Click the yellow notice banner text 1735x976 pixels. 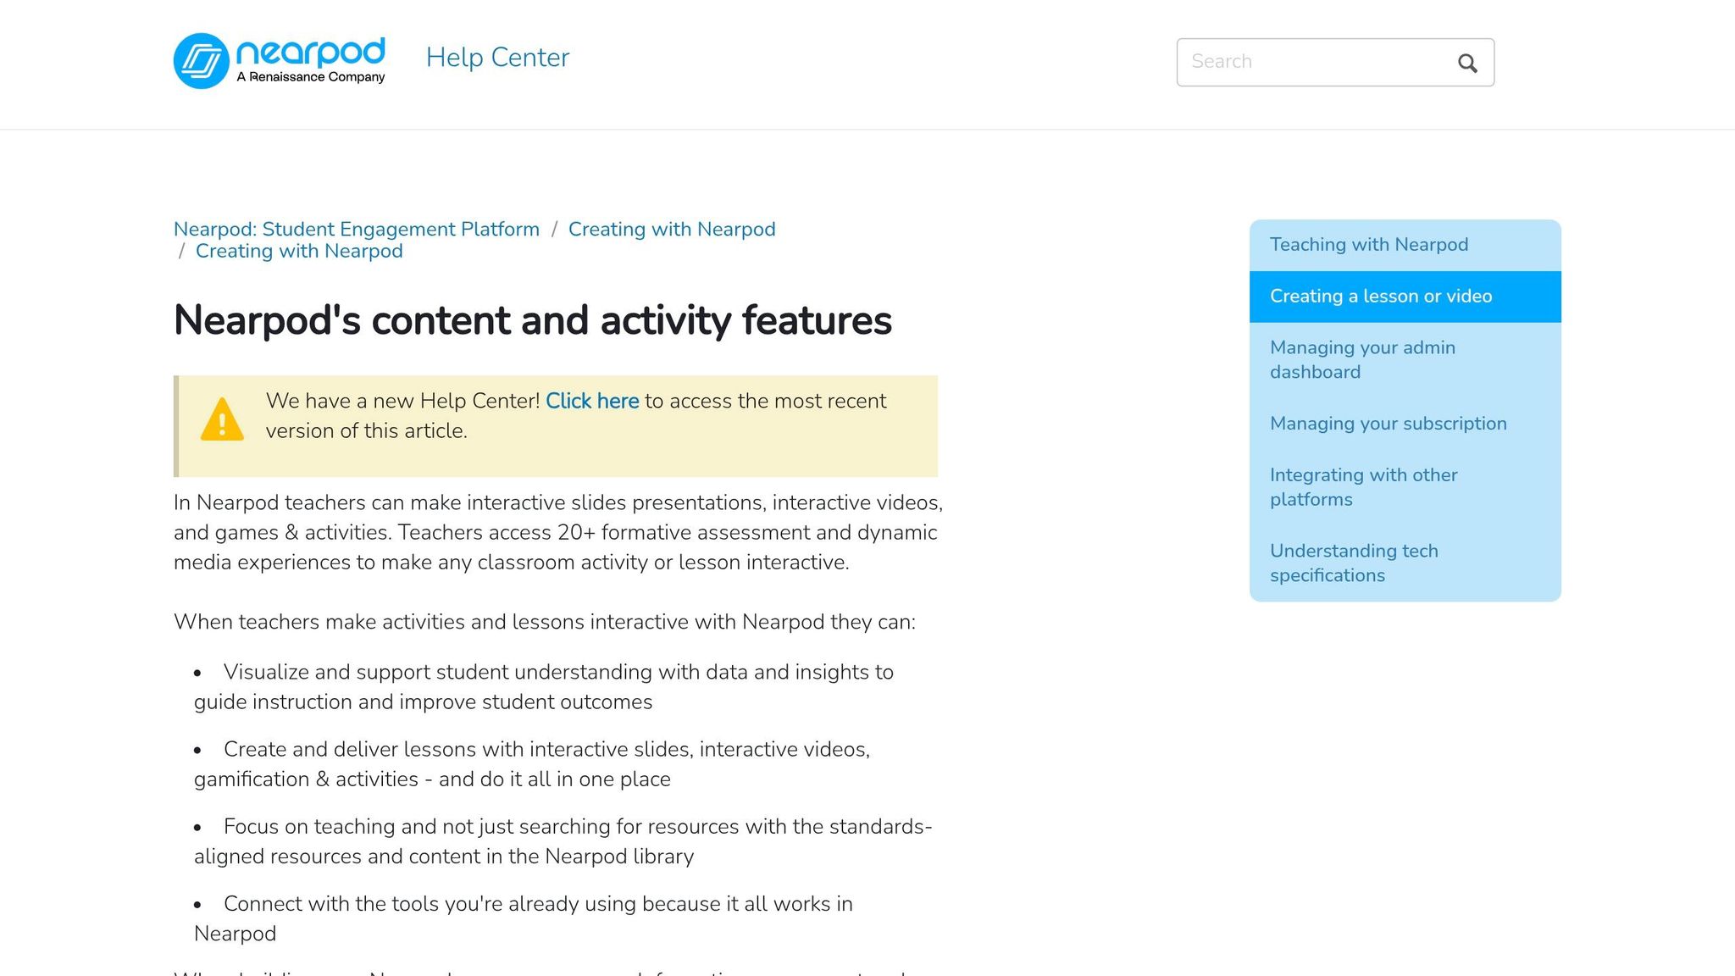(576, 415)
